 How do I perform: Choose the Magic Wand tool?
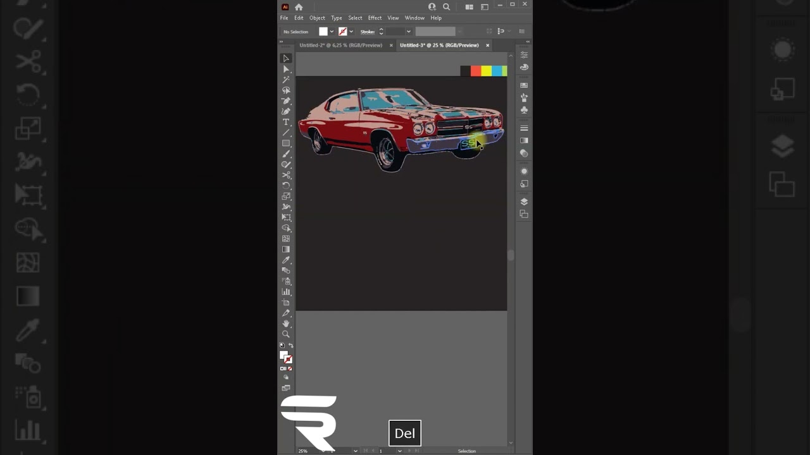click(286, 80)
